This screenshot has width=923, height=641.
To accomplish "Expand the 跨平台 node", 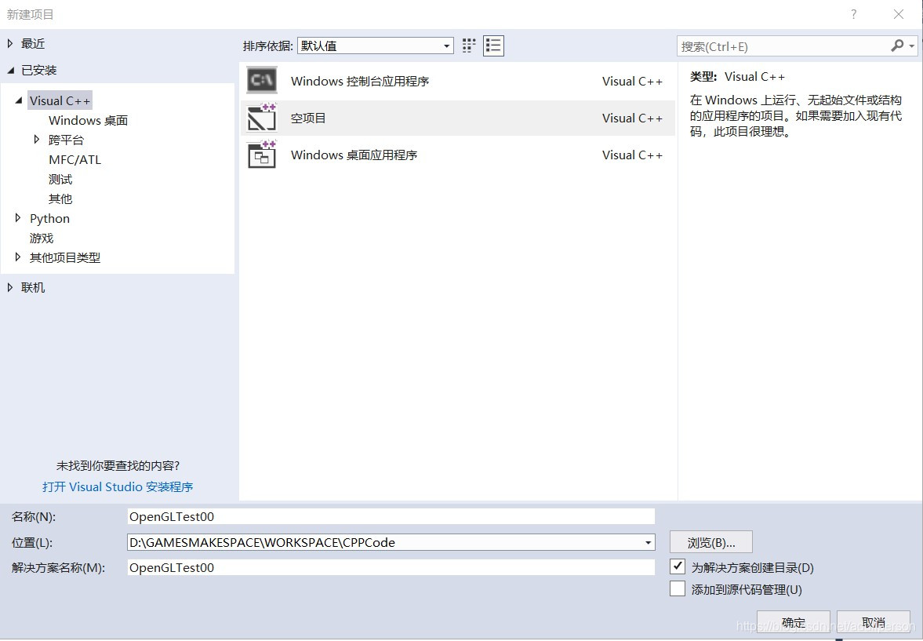I will pyautogui.click(x=37, y=140).
